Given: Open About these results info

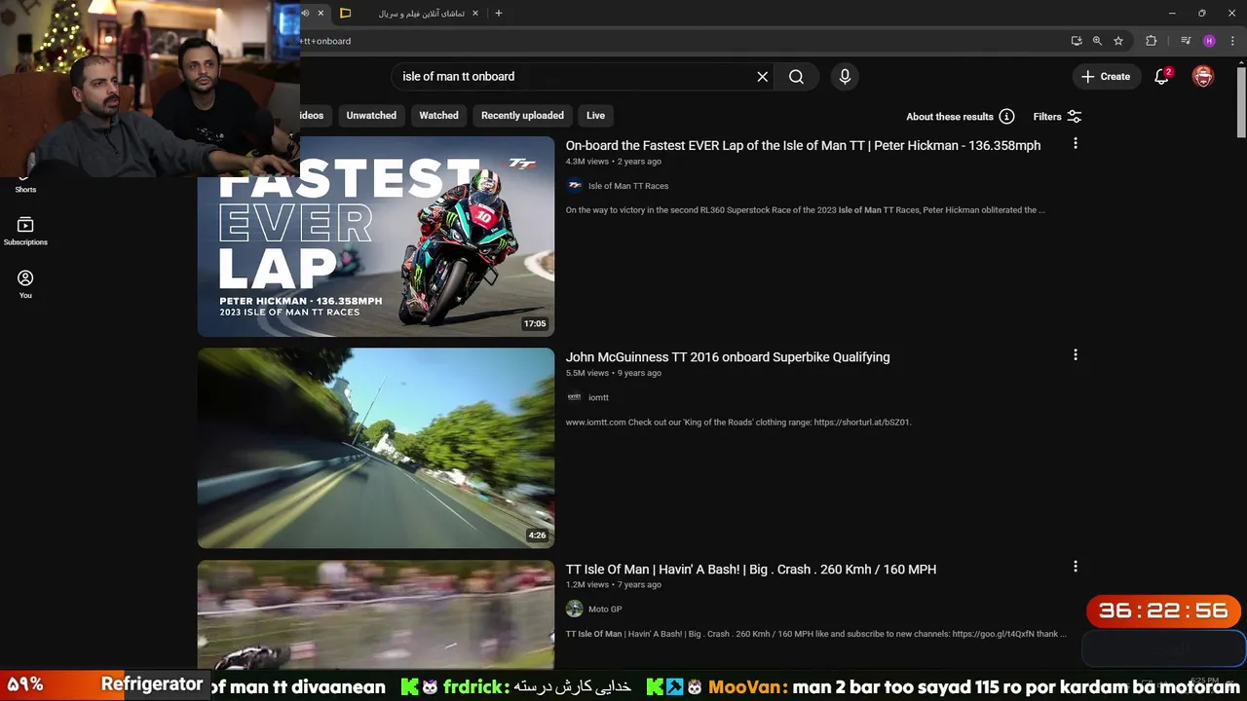Looking at the screenshot, I should [960, 117].
